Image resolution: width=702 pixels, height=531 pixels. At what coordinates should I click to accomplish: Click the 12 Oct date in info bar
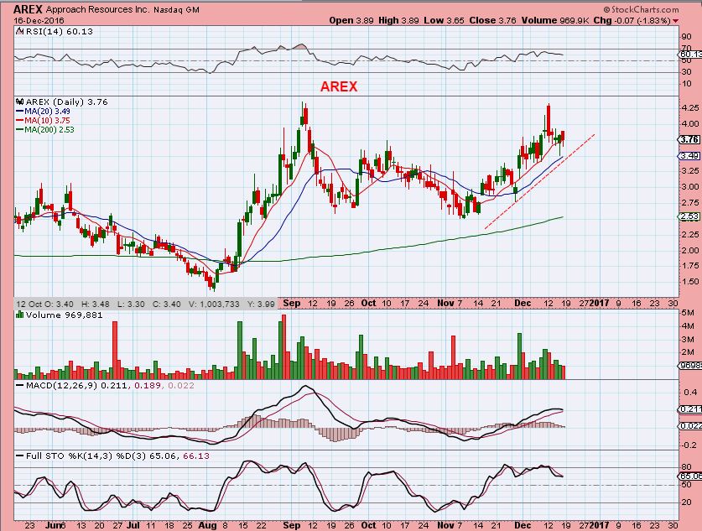coord(28,304)
